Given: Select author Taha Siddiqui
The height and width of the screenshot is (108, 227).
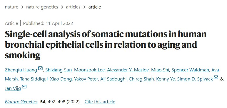Looking at the screenshot, I should click(x=34, y=79).
